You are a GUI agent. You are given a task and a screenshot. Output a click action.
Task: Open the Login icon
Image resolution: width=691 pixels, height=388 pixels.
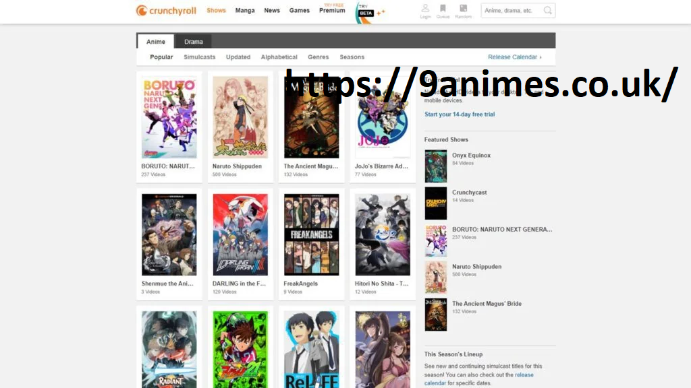(x=425, y=11)
